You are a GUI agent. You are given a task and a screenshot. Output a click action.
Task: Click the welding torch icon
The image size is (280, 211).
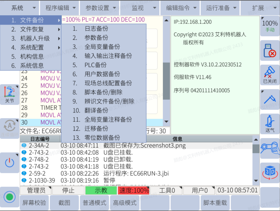point(270,99)
